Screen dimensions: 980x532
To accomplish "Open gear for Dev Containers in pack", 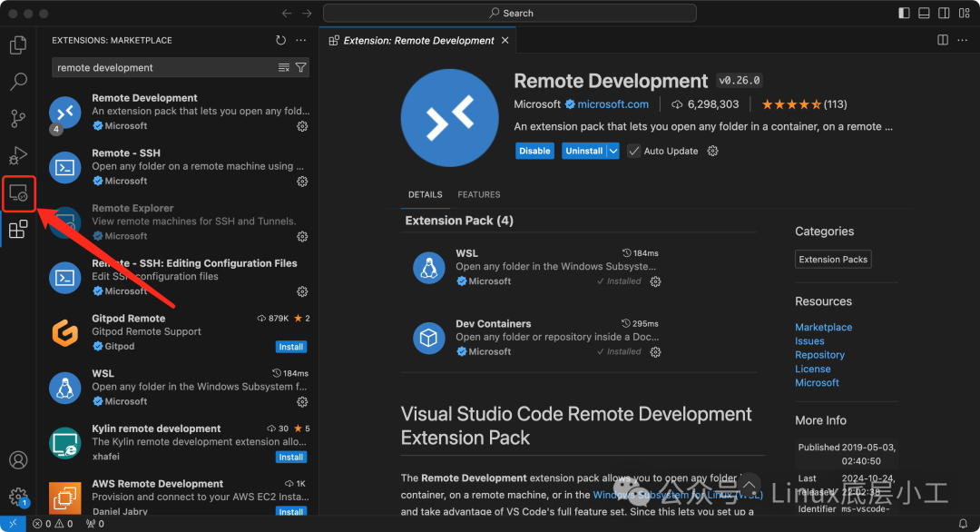I will coord(656,352).
